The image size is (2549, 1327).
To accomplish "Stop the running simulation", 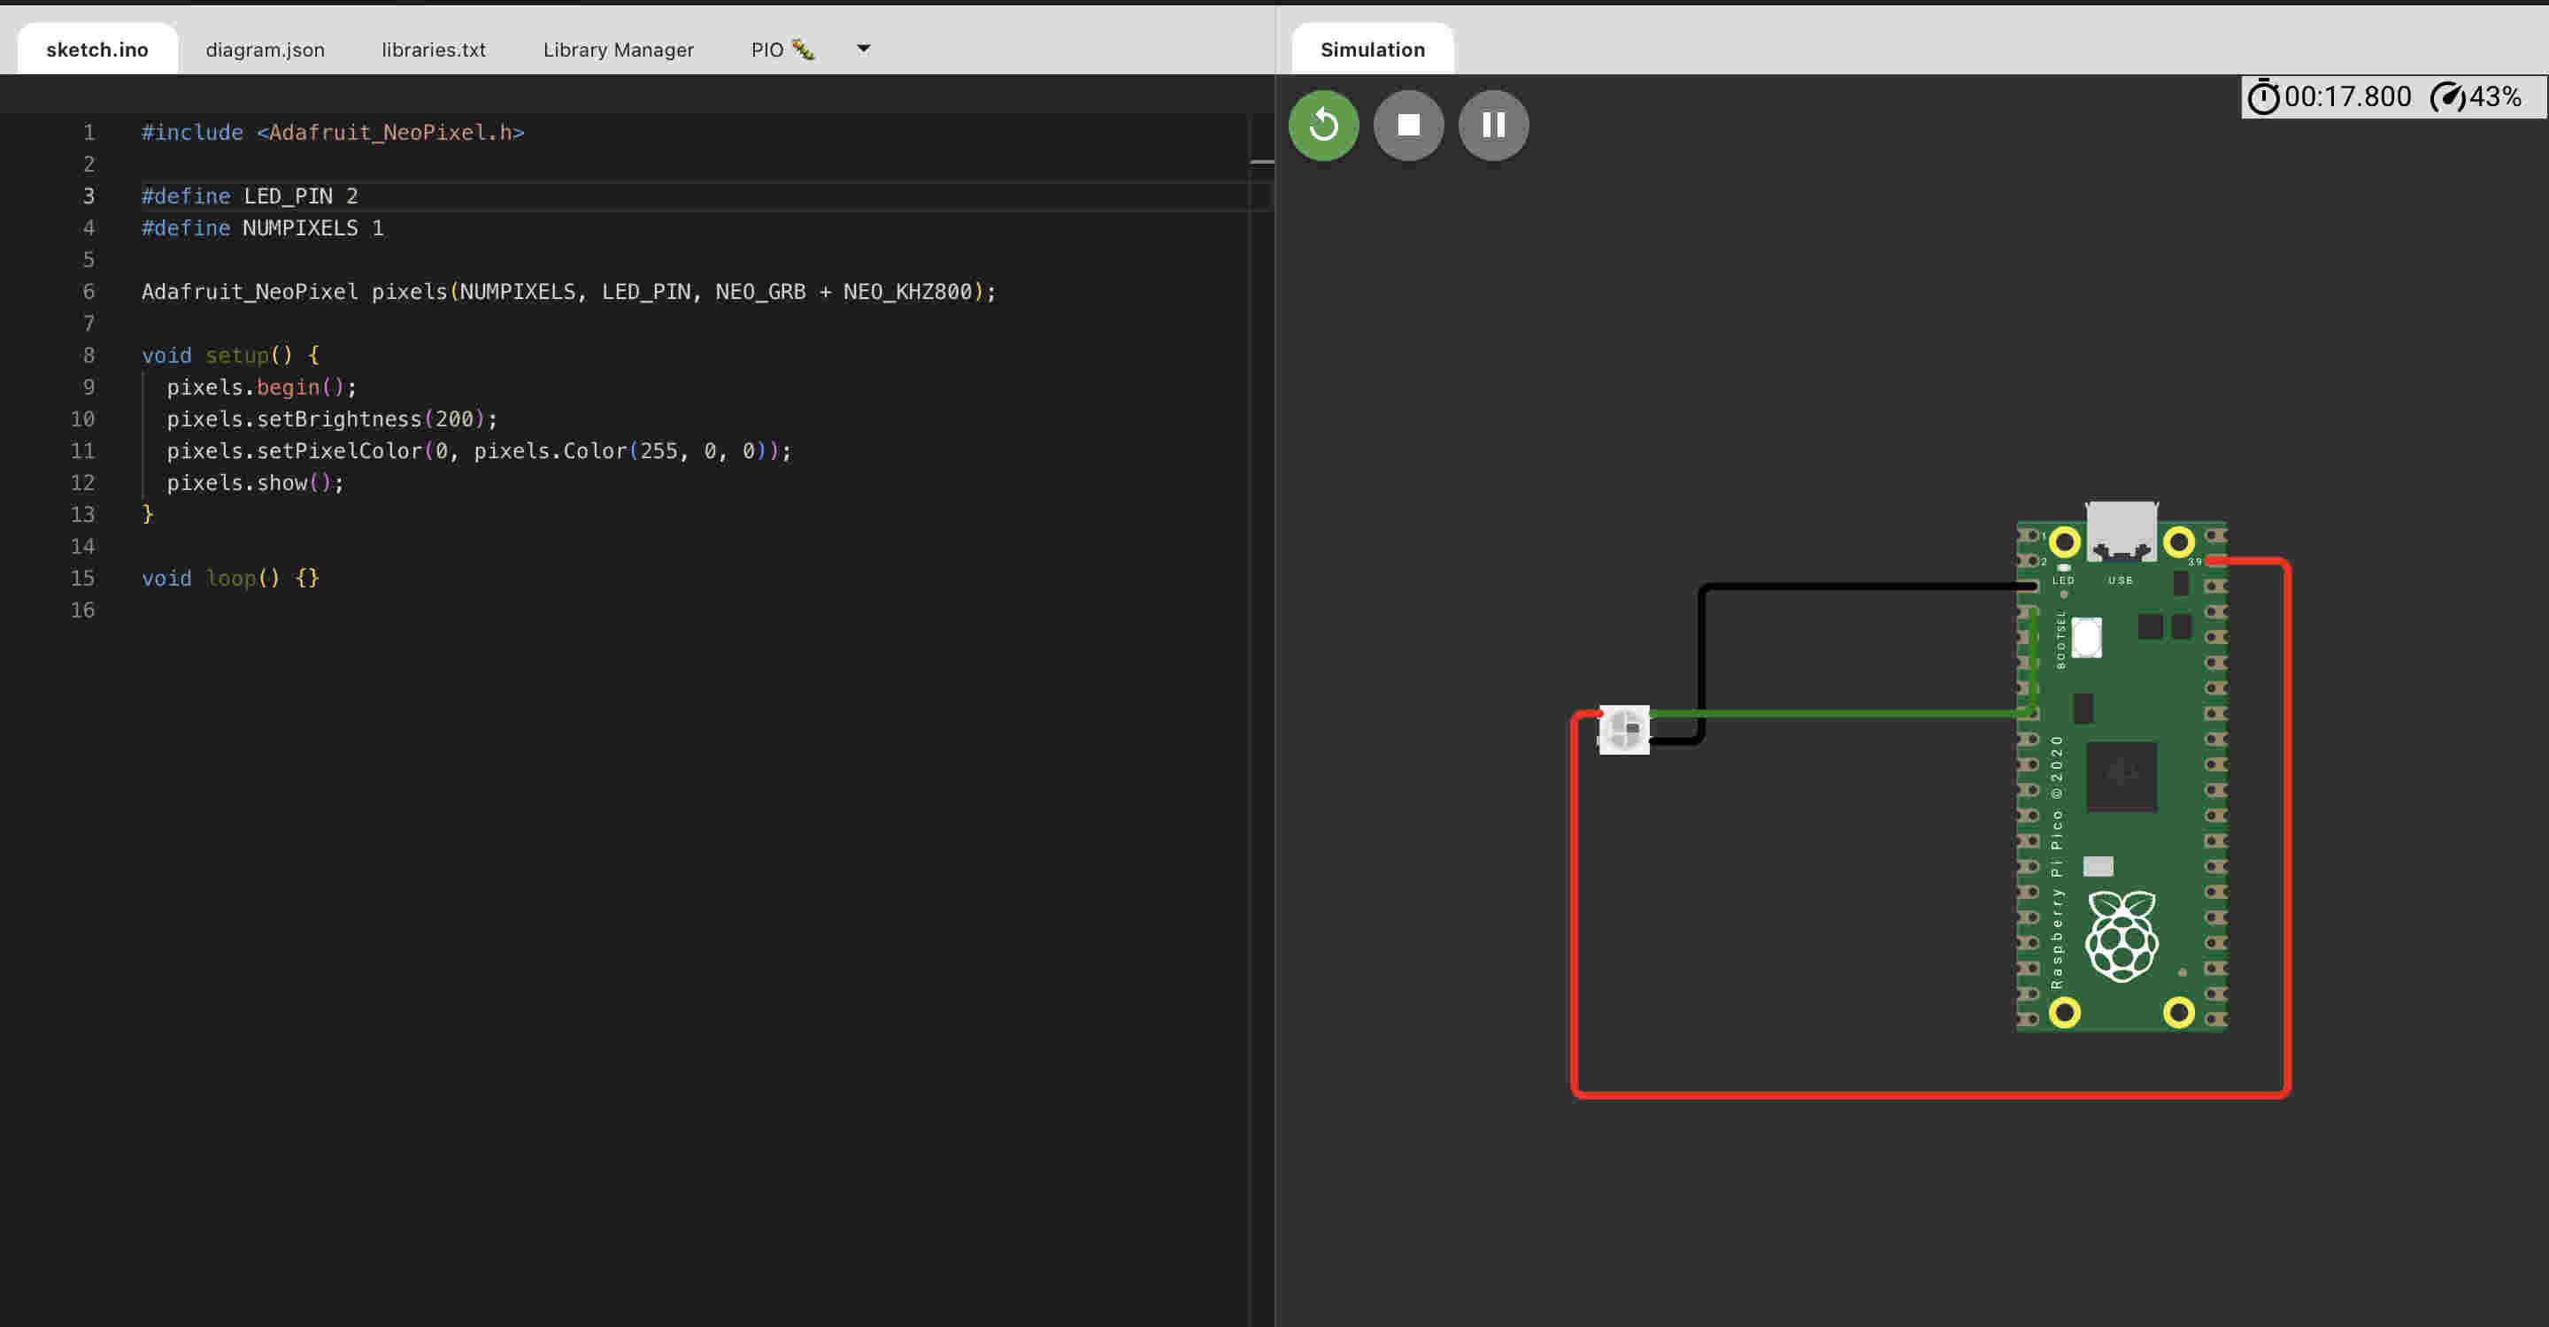I will coord(1408,126).
